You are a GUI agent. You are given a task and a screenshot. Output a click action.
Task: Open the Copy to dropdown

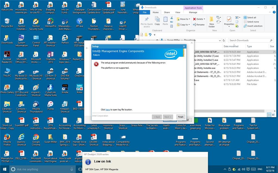pos(183,25)
